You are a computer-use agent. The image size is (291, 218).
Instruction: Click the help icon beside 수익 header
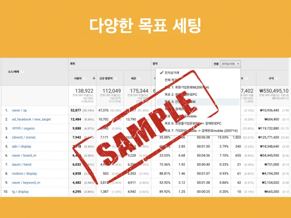[277, 78]
